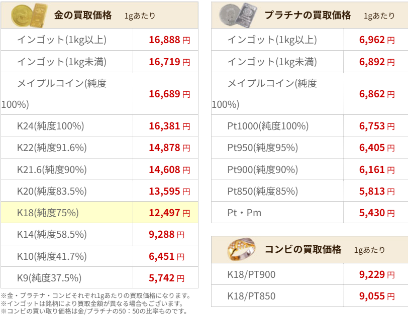The image size is (408, 316).
Task: Select gold インゴット(1kg以上) row label
Action: click(62, 40)
